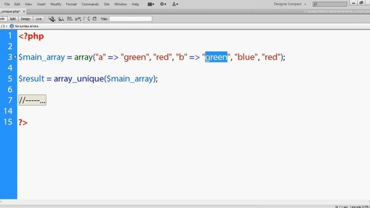Click the '?>' closing tag on line 15
This screenshot has width=370, height=208.
coord(23,122)
